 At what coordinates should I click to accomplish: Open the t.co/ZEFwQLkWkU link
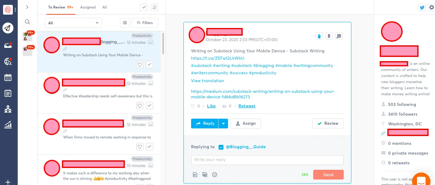(218, 58)
